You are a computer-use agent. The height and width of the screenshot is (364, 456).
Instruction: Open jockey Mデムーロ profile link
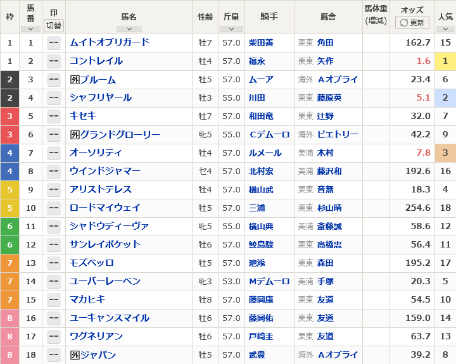270,281
